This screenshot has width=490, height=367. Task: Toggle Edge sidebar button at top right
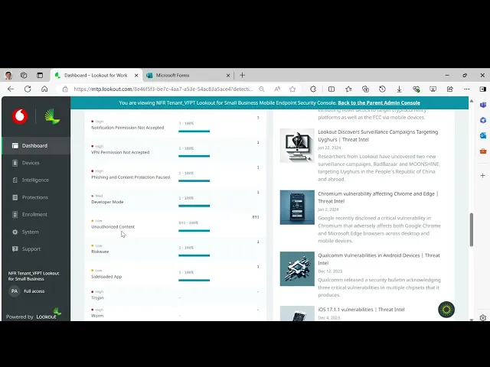pyautogui.click(x=483, y=89)
